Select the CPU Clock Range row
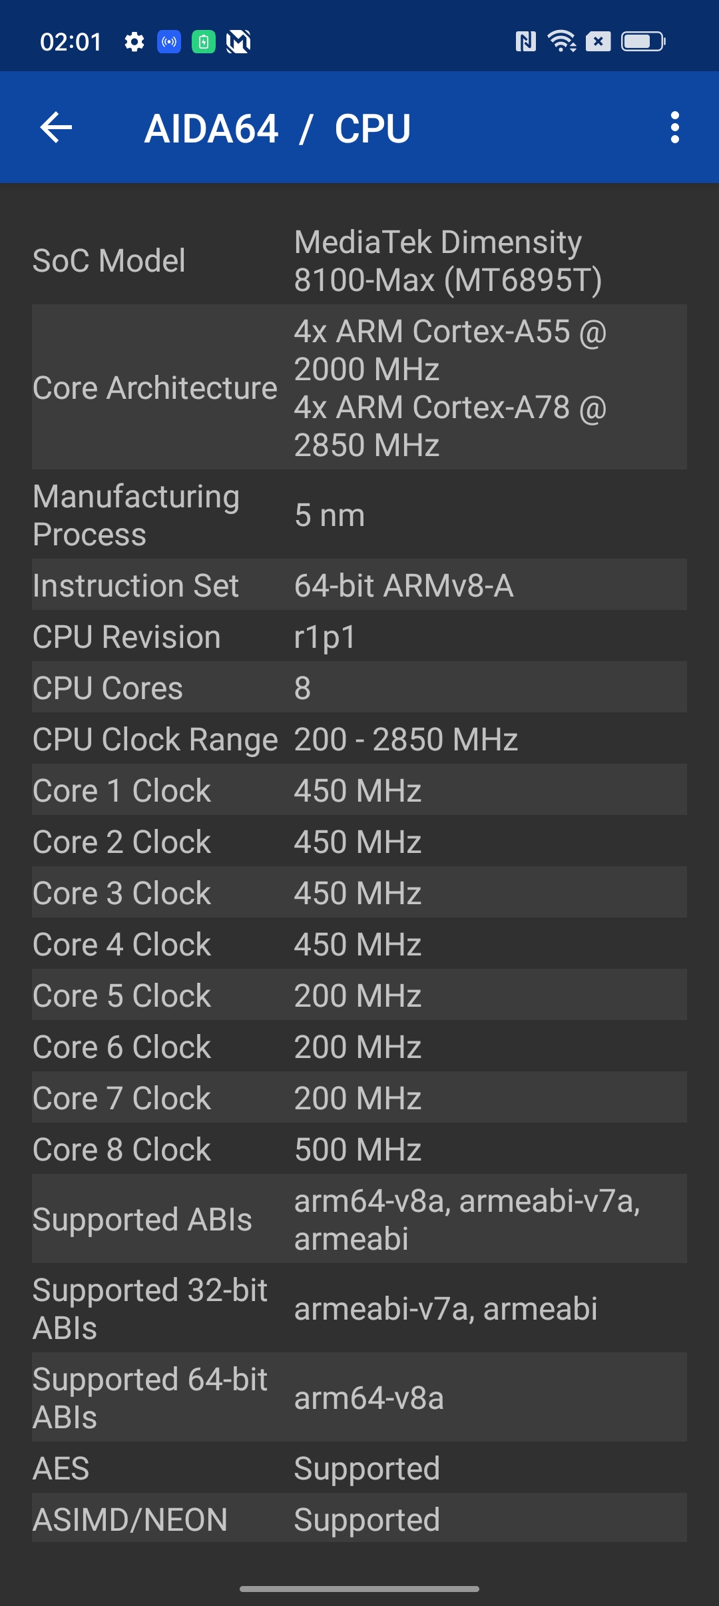This screenshot has height=1606, width=719. click(x=359, y=739)
